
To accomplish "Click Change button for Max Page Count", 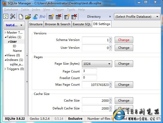I will (124, 85).
